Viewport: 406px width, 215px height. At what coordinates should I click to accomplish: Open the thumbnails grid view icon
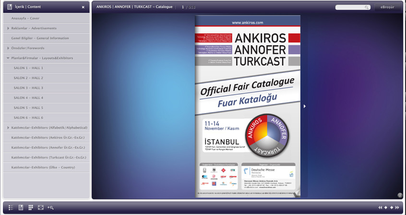pos(31,207)
